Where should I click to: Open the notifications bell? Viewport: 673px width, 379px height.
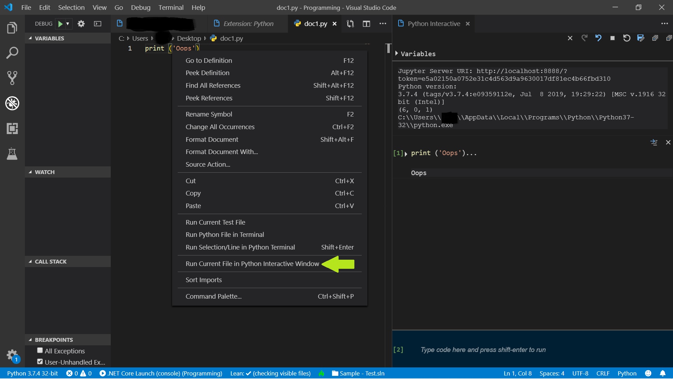(662, 373)
